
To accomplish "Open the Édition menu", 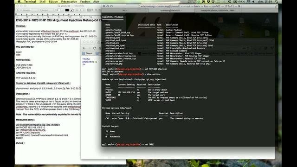I will click(53, 2).
